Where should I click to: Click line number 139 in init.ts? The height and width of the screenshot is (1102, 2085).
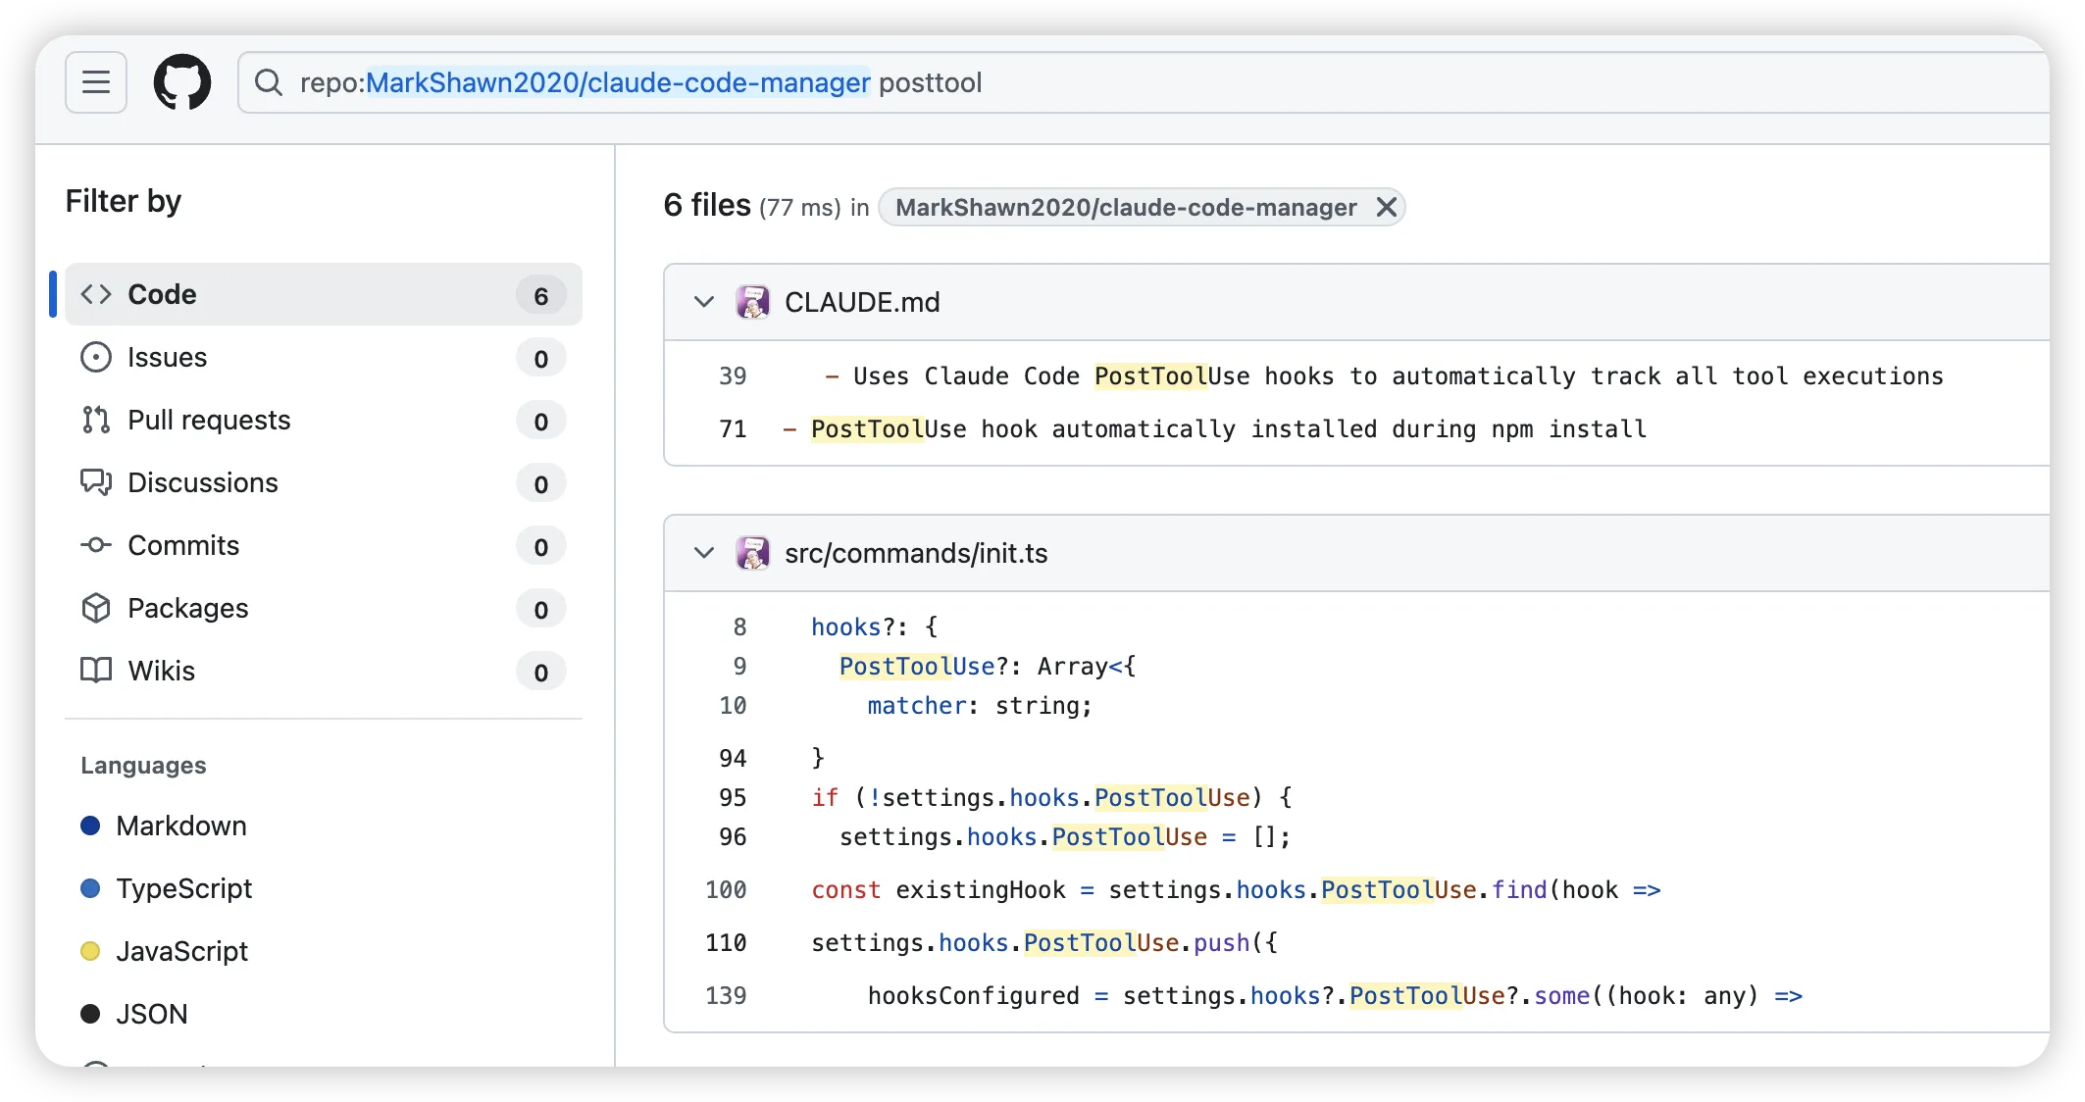point(726,996)
